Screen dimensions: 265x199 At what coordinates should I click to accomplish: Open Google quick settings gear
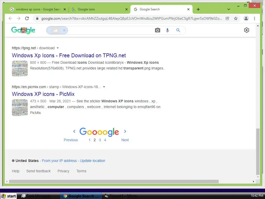(x=247, y=30)
